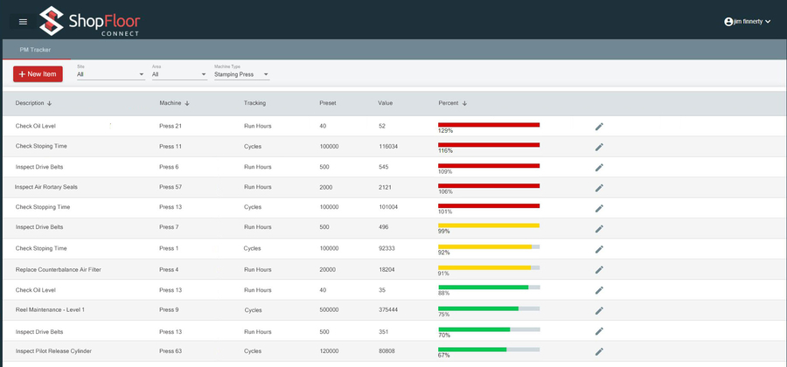
Task: Click pencil icon for Press 11 row
Action: click(x=599, y=147)
